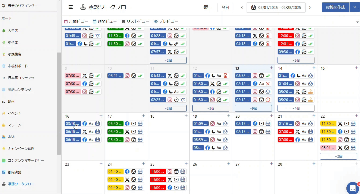Add a post on day 28 plus icon
The width and height of the screenshot is (360, 194).
[314, 164]
